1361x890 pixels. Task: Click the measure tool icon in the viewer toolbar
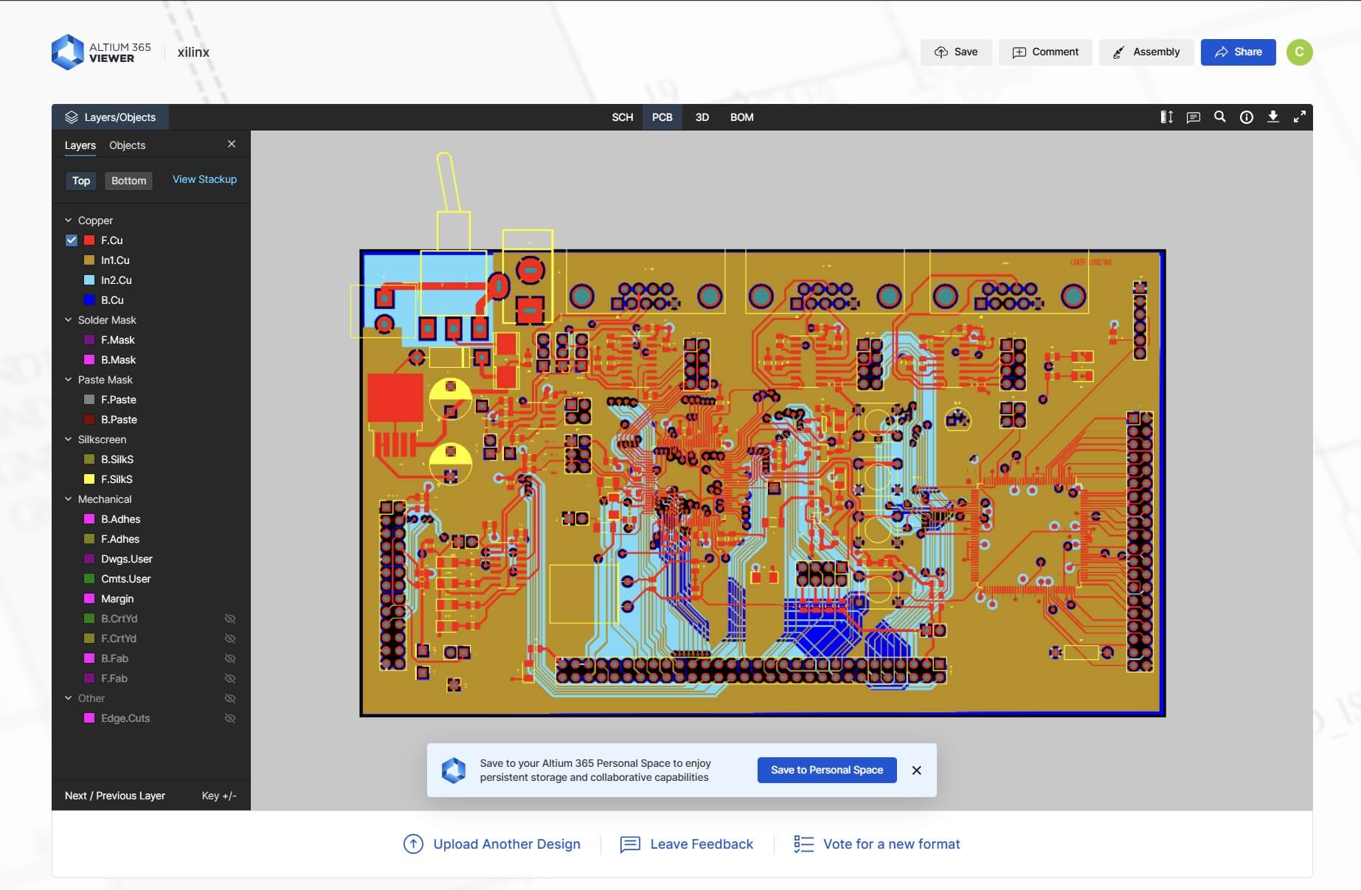1166,117
